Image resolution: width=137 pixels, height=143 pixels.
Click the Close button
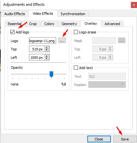tap(99, 139)
